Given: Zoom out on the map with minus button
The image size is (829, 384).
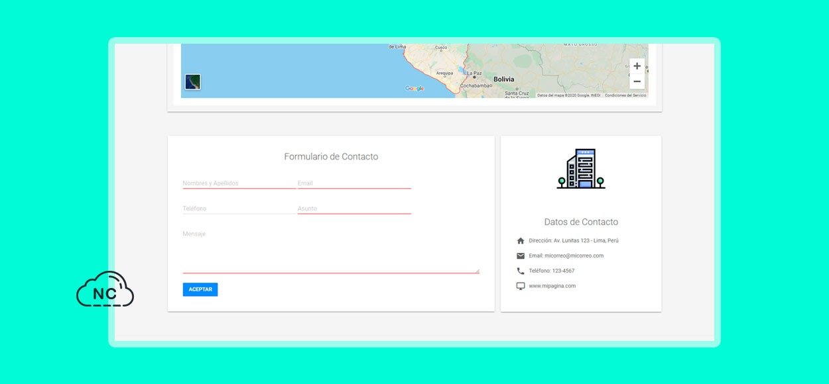Looking at the screenshot, I should (637, 81).
